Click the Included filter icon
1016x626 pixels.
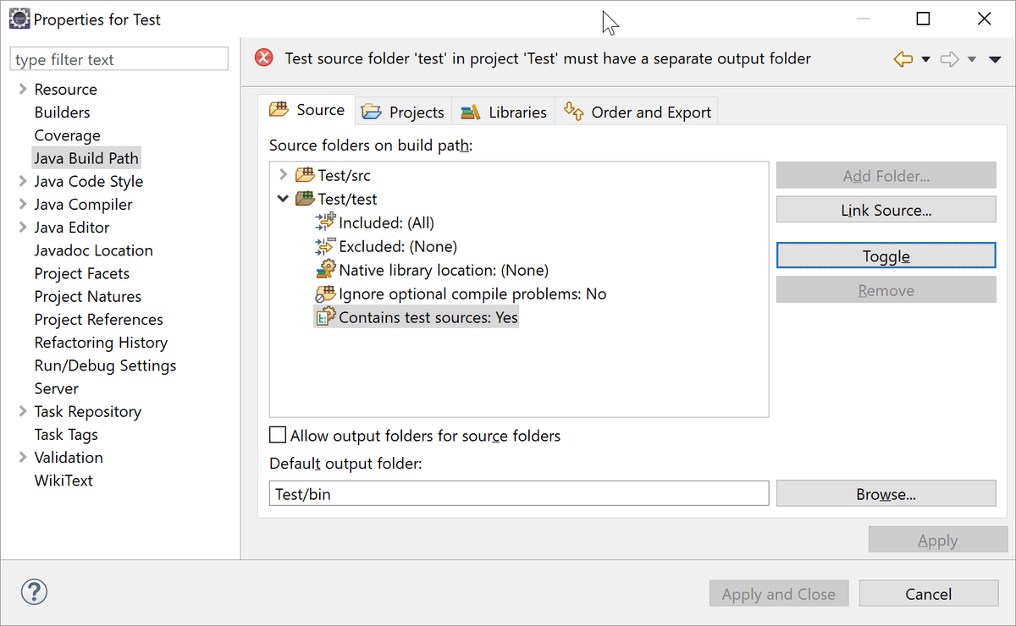(325, 222)
